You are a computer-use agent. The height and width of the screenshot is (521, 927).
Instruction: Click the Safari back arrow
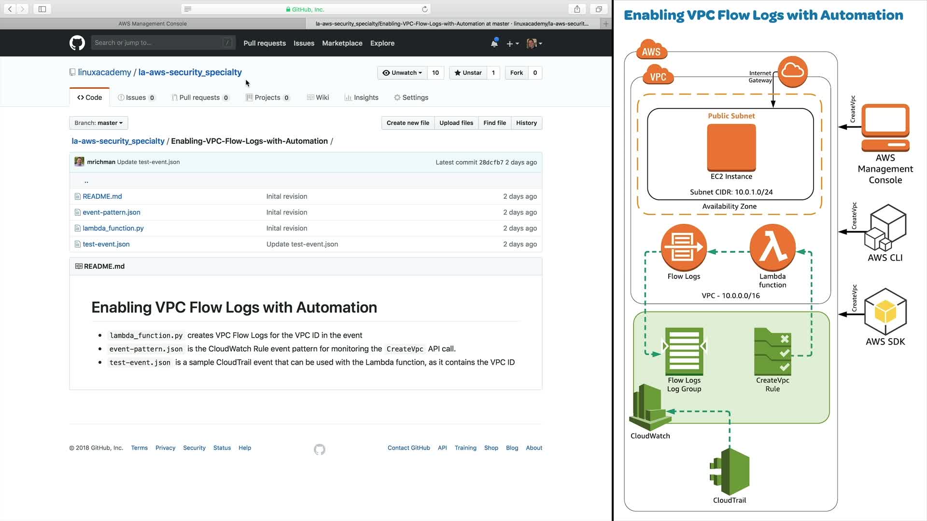coord(10,9)
